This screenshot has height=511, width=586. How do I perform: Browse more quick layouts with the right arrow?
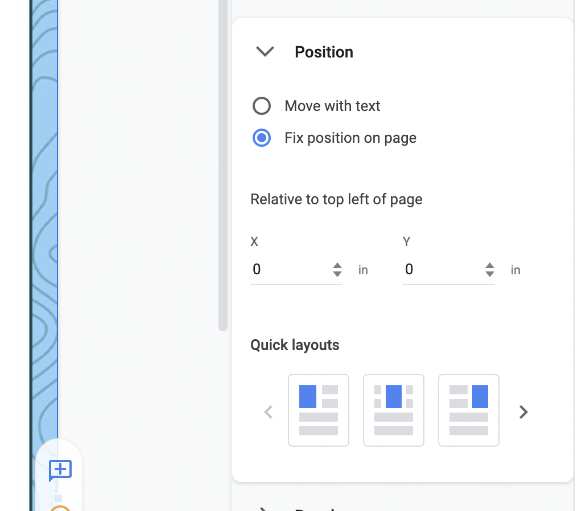[523, 411]
